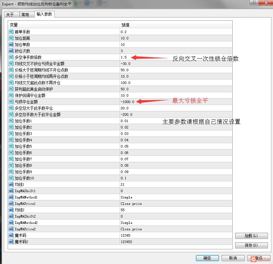Click the icon beside 加仓手数10
The height and width of the screenshot is (264, 273).
click(x=11, y=178)
